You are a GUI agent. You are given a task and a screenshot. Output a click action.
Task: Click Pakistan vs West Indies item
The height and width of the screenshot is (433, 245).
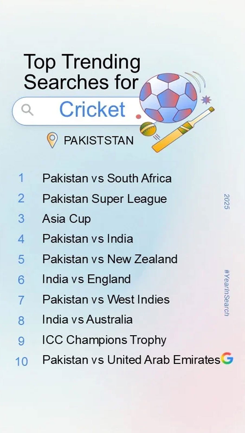coord(106,299)
